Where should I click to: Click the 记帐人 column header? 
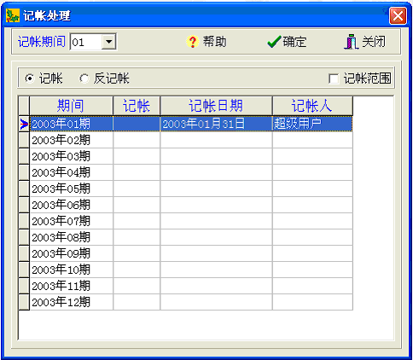pyautogui.click(x=312, y=106)
